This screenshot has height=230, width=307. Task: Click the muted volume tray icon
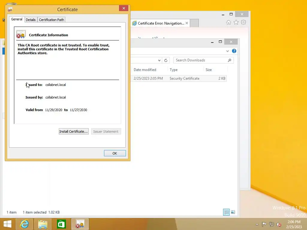tap(279, 224)
